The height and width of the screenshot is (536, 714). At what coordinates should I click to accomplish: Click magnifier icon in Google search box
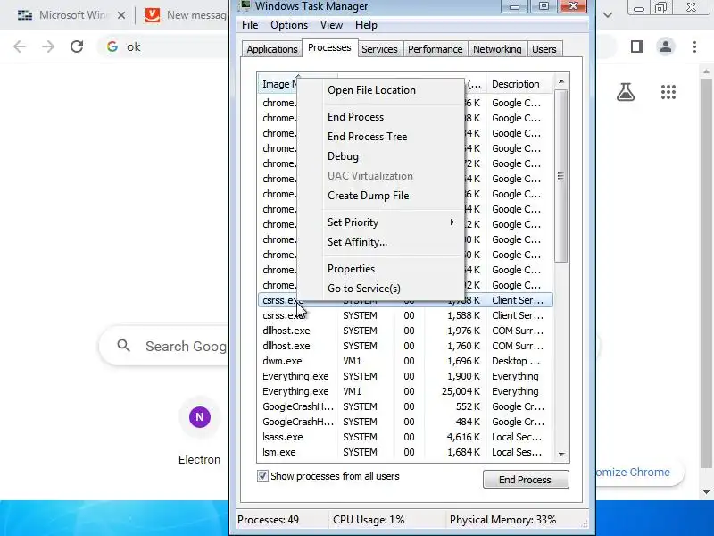tap(123, 346)
